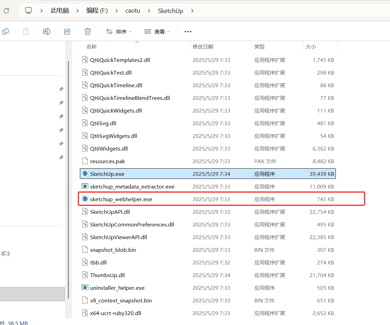Image resolution: width=390 pixels, height=325 pixels.
Task: Open the 排序 sort dropdown
Action: (x=119, y=31)
